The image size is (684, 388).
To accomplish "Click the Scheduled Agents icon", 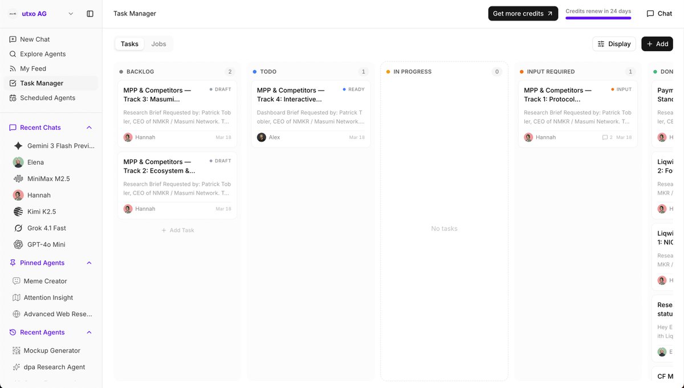I will tap(13, 98).
